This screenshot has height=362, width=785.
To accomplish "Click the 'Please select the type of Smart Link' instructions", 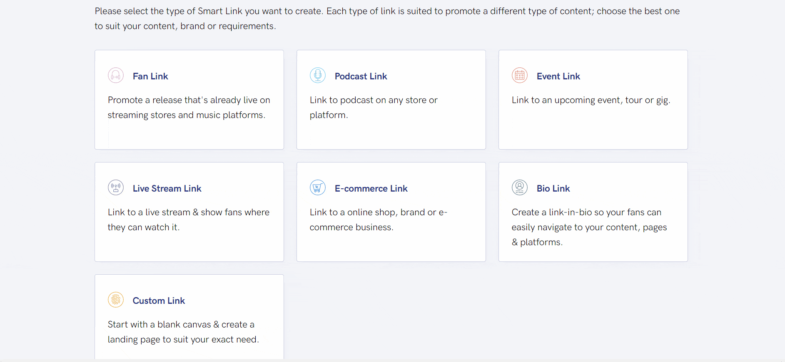I will pos(387,19).
